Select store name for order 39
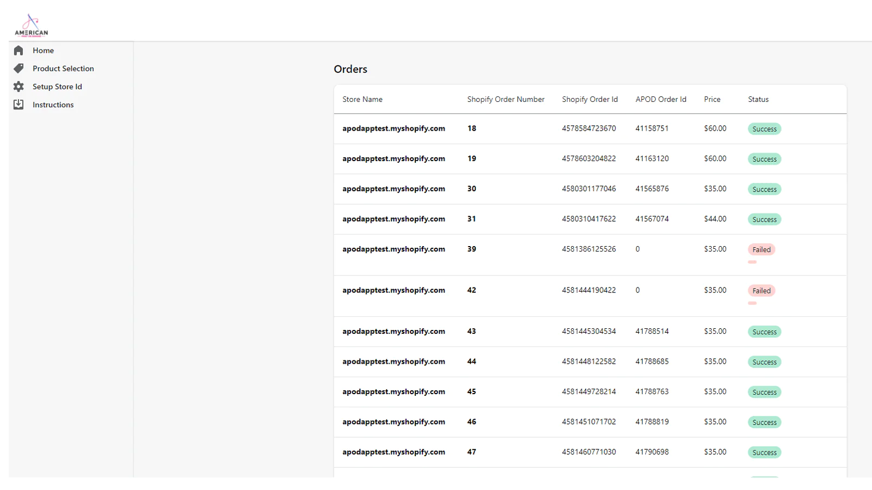The height and width of the screenshot is (490, 872). point(393,249)
